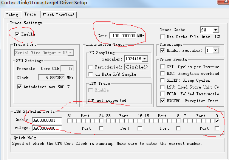Viewport: 229px width, 160px height.
Task: Toggle Timestamps Enable checkbox
Action: (162, 50)
